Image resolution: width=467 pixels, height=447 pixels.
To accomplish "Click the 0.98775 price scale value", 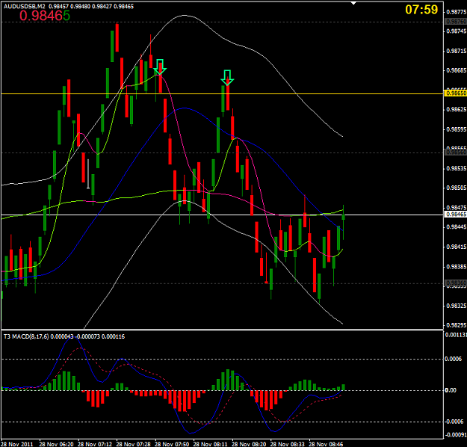I will [456, 12].
